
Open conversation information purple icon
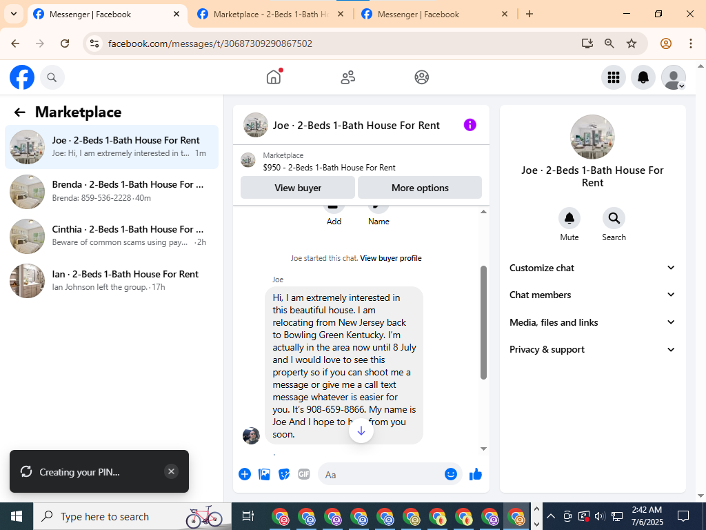tap(470, 125)
